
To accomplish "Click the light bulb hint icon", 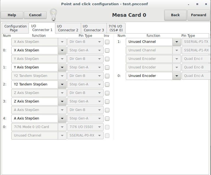I will click(53, 15).
